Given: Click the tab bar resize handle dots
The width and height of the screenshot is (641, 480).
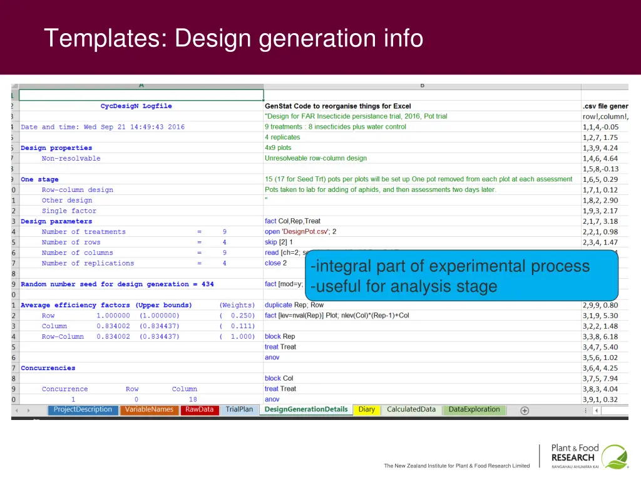Looking at the screenshot, I should [x=584, y=411].
